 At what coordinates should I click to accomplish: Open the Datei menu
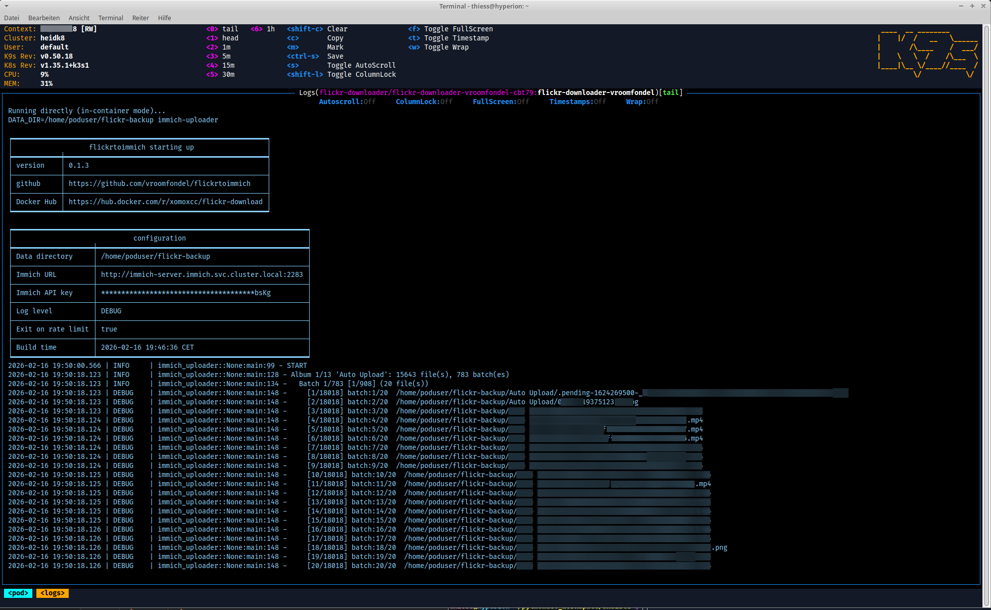click(11, 18)
